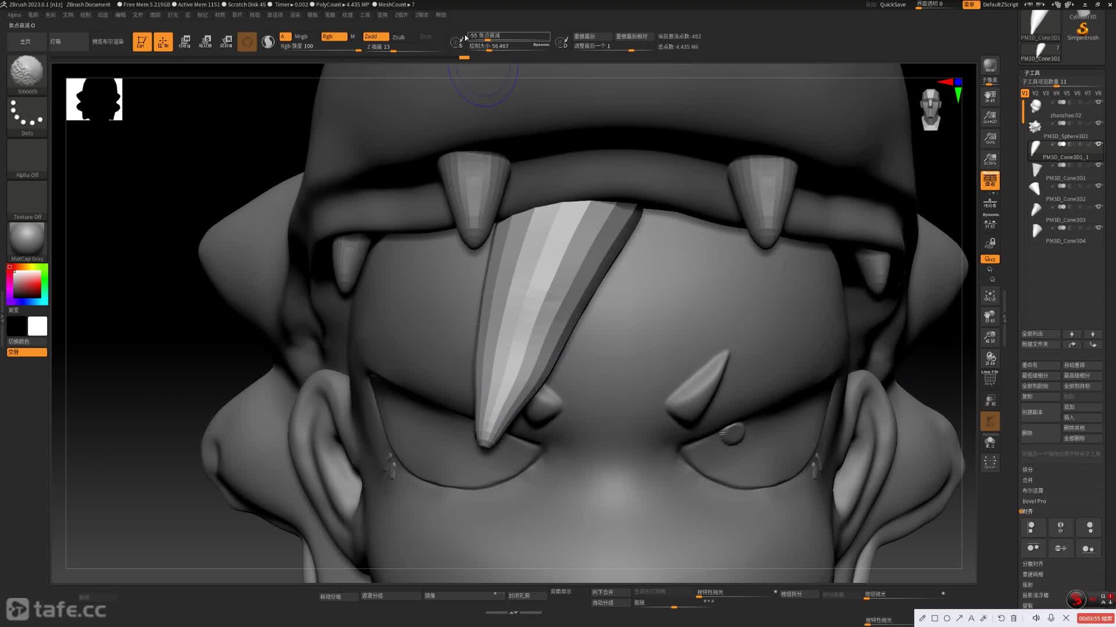Toggle the Zadd mode
This screenshot has width=1116, height=627.
(376, 37)
